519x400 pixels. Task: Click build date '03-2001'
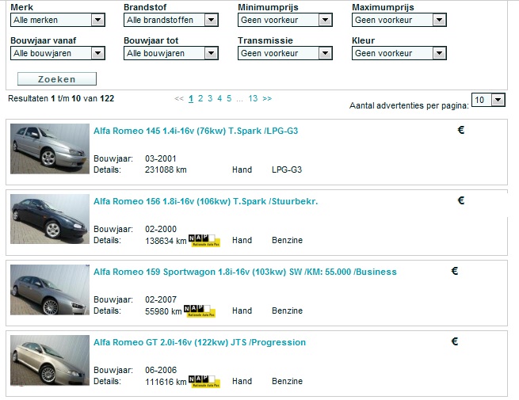coord(161,158)
